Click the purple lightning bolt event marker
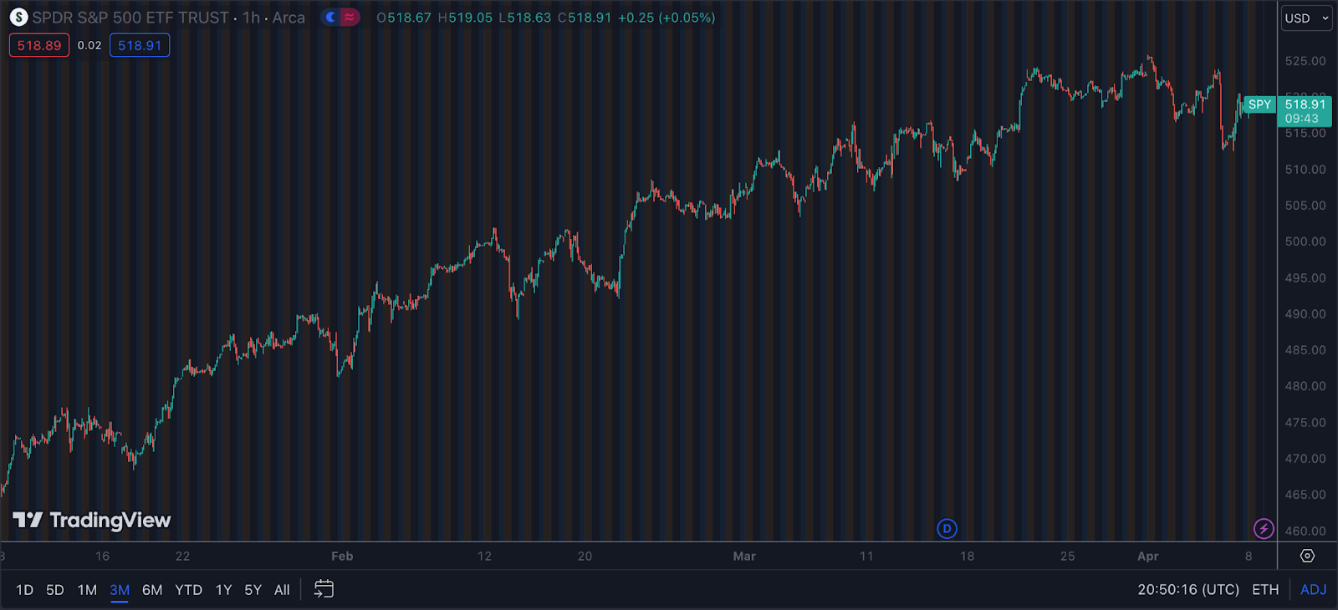The image size is (1338, 610). (1264, 528)
